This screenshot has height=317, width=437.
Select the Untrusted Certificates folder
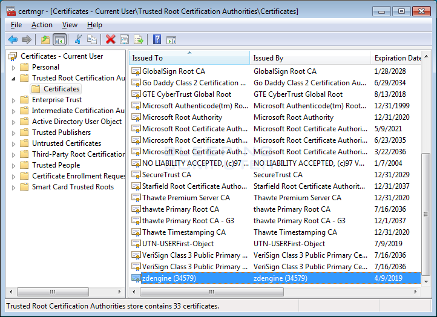[x=66, y=143]
